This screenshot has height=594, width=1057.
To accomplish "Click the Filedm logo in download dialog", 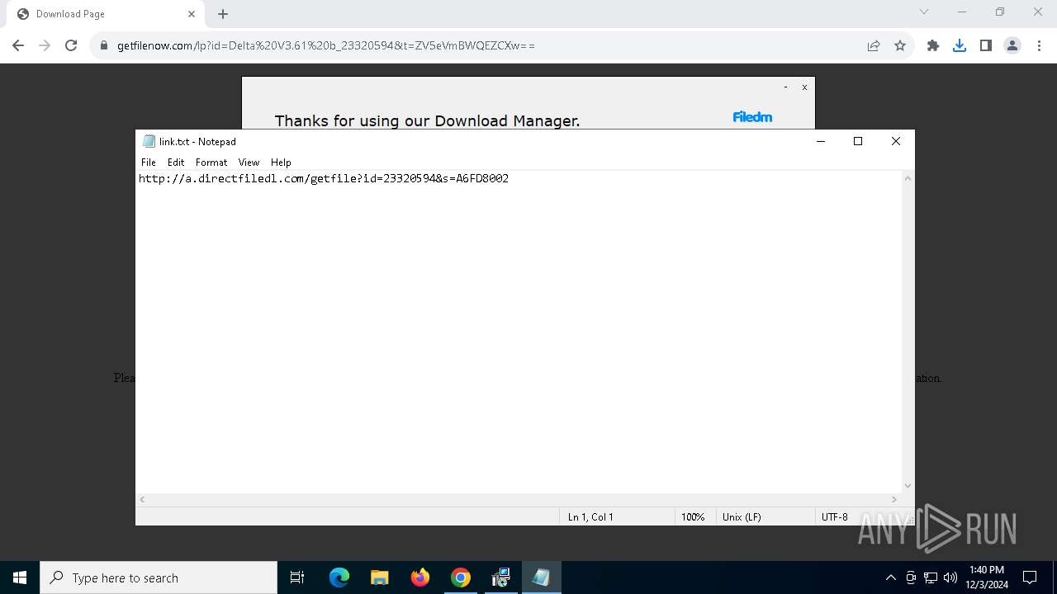I will pos(752,117).
